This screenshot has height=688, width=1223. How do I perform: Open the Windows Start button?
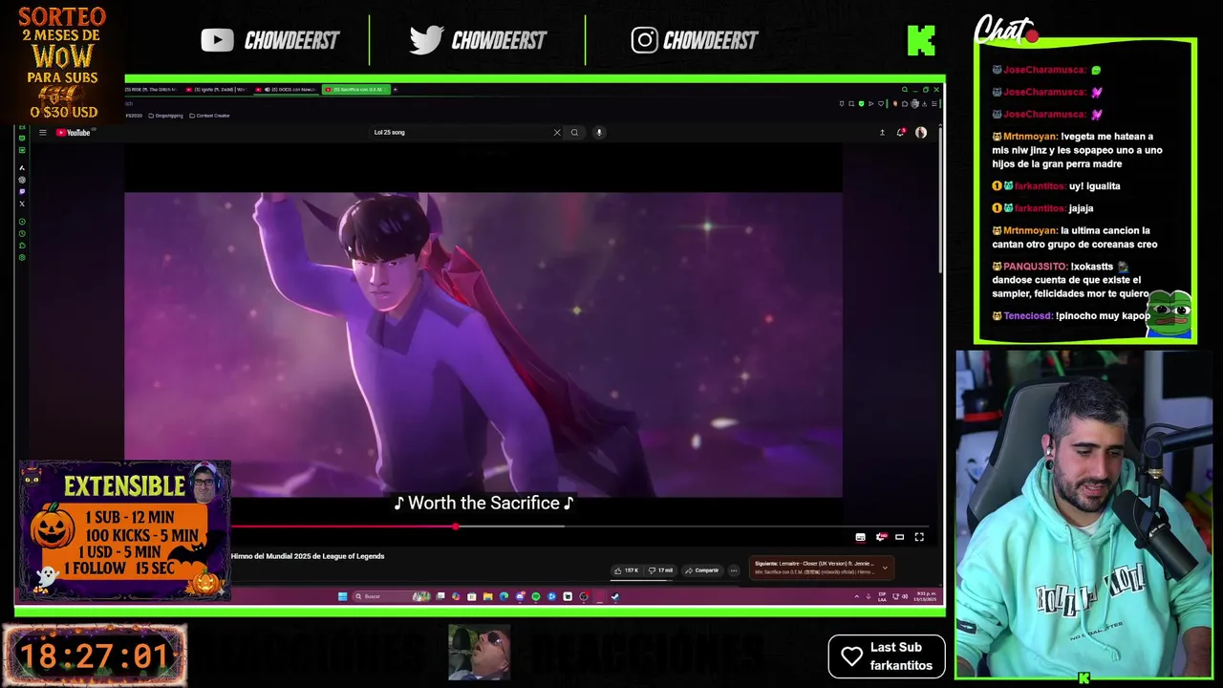(x=343, y=596)
